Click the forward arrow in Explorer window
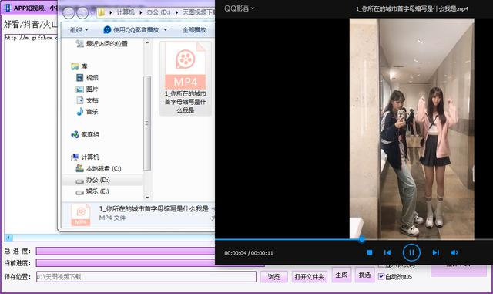 pyautogui.click(x=82, y=12)
